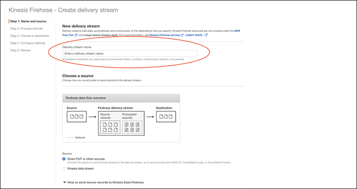357x189 pixels.
Task: Open the external link icon beside AWS Free Tier
Action: [x=76, y=35]
